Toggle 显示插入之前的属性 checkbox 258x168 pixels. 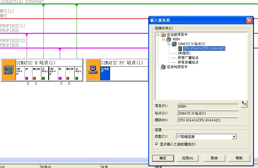(157, 144)
